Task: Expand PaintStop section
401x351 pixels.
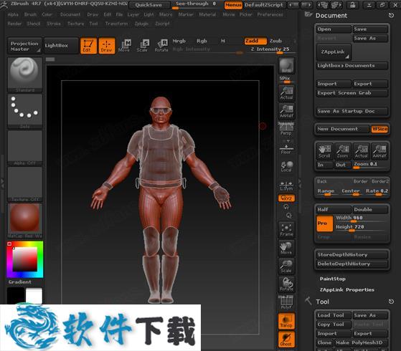Action: (332, 279)
